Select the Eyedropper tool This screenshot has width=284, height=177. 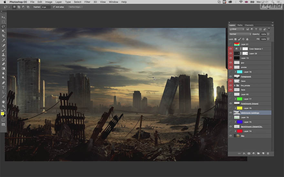(3, 41)
